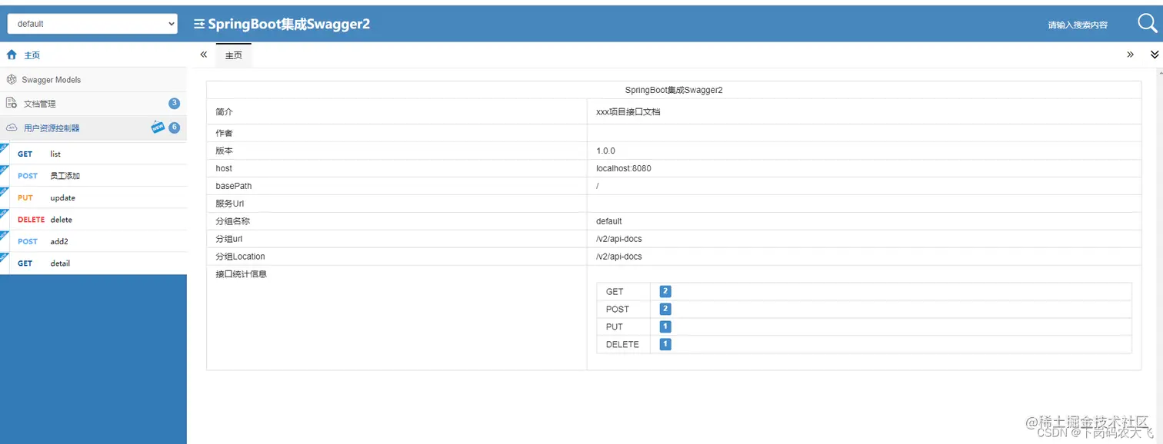Click the GET count badge 2

665,291
